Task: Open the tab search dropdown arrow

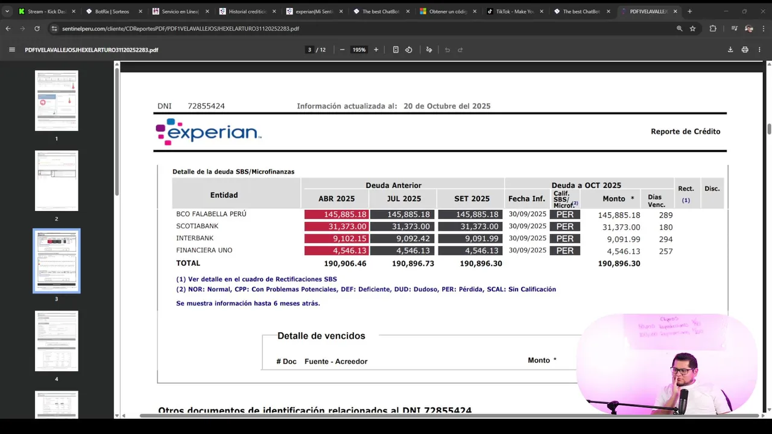Action: [x=7, y=11]
